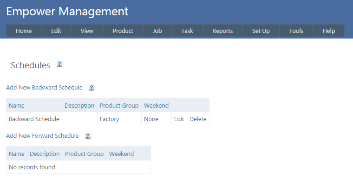The image size is (353, 193).
Task: Sort forward schedules table by Description column
Action: tap(45, 154)
